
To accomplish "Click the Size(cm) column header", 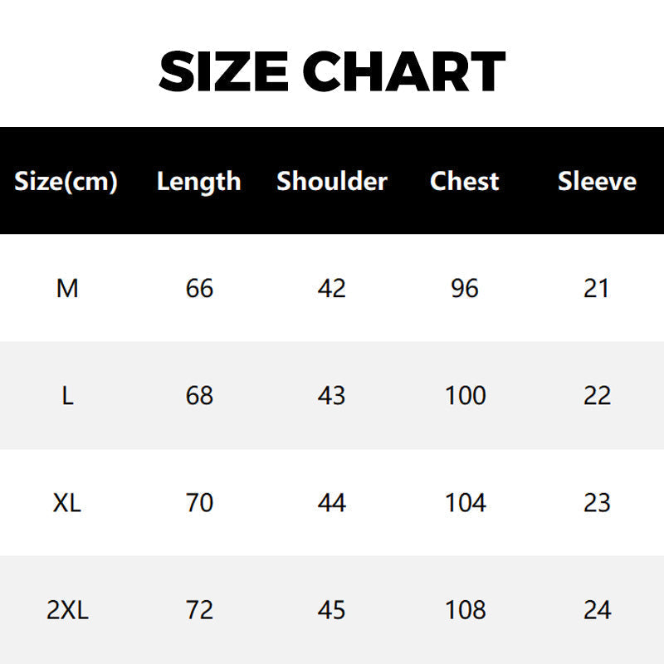I will point(66,181).
